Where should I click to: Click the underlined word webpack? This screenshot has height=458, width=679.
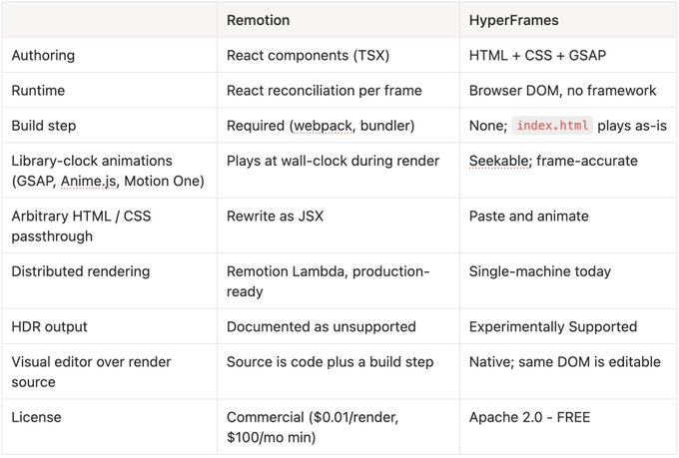coord(323,126)
